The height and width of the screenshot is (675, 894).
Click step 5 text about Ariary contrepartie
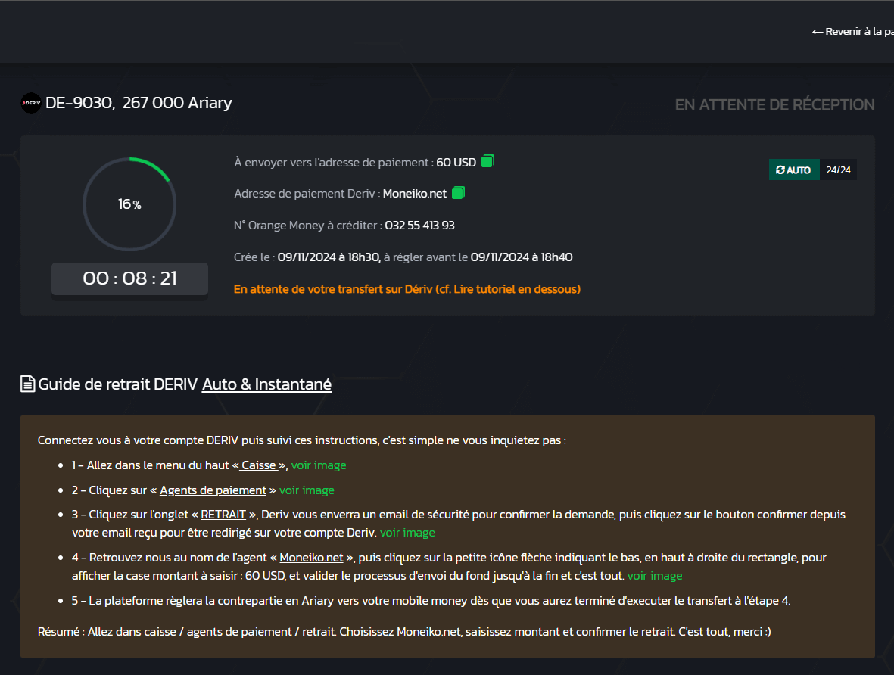[431, 601]
